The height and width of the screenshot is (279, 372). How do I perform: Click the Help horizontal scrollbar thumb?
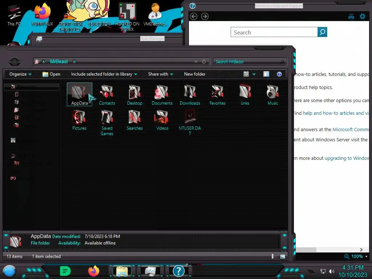tap(306, 250)
